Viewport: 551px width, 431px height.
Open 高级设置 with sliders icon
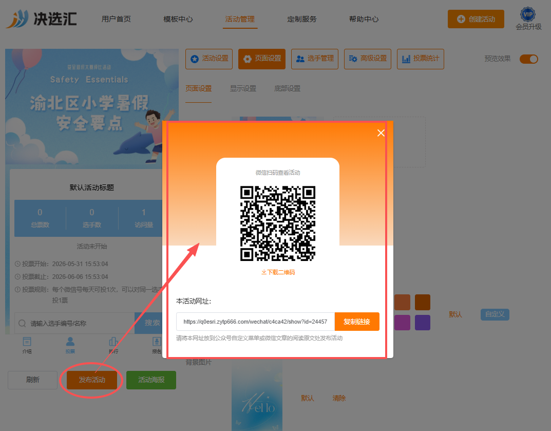368,59
